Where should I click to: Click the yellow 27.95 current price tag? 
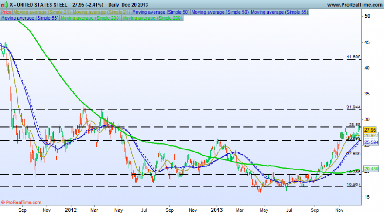[x=370, y=130]
